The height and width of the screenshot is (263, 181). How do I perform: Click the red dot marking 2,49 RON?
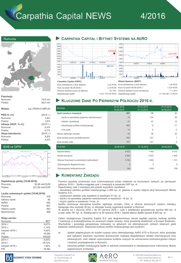(114, 53)
